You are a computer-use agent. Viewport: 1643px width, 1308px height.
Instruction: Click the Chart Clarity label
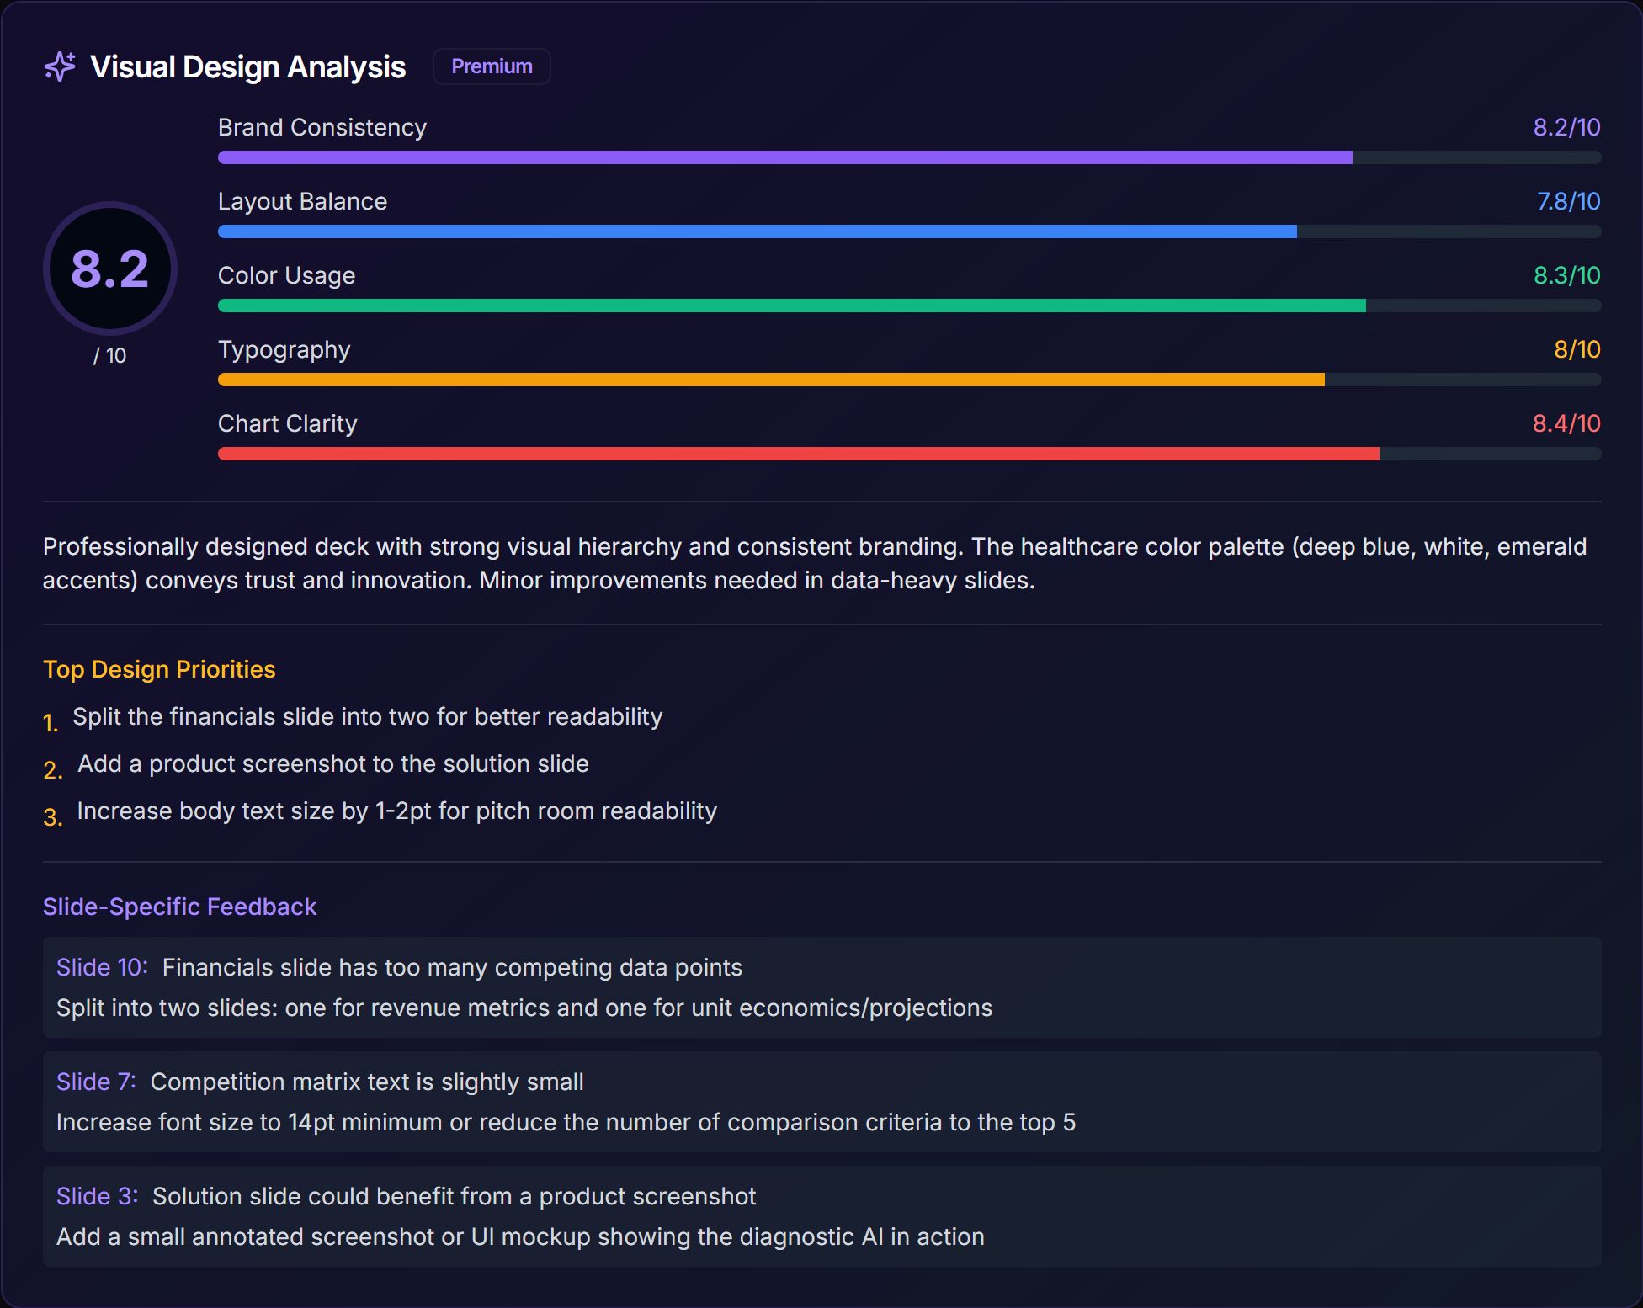287,423
